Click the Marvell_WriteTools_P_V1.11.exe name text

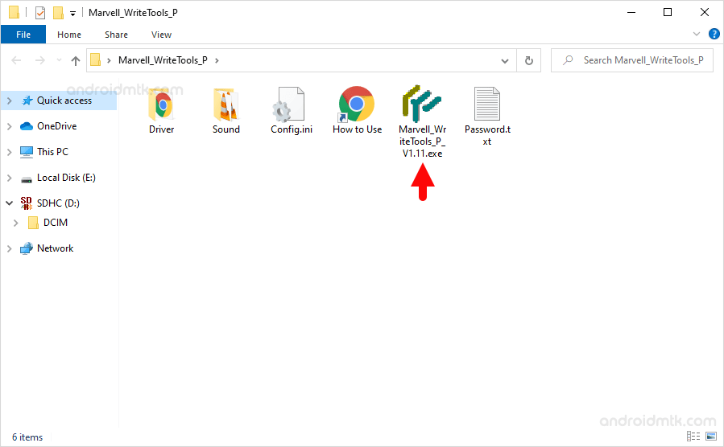(422, 141)
